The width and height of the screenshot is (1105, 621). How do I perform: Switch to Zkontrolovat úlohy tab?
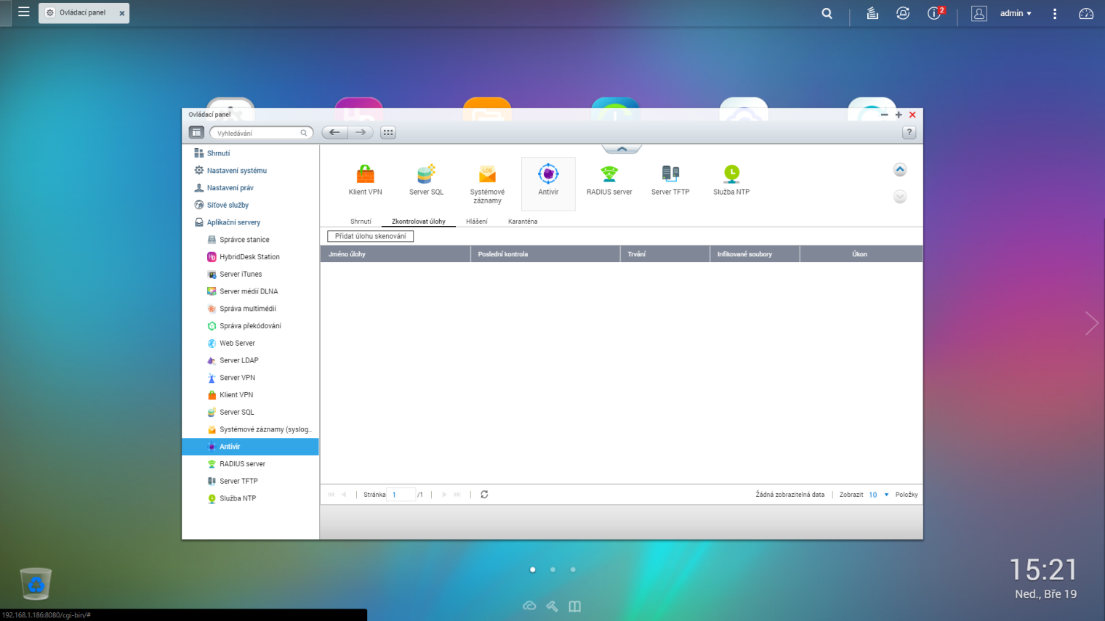click(x=419, y=222)
